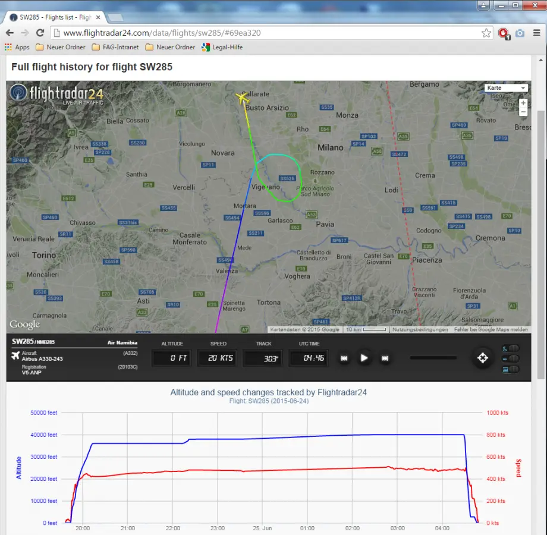Image resolution: width=547 pixels, height=535 pixels.
Task: Click the page vertical scrollbar thumb
Action: click(540, 244)
